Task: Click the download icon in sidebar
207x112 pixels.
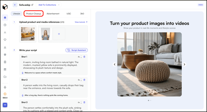Action: click(x=5, y=47)
